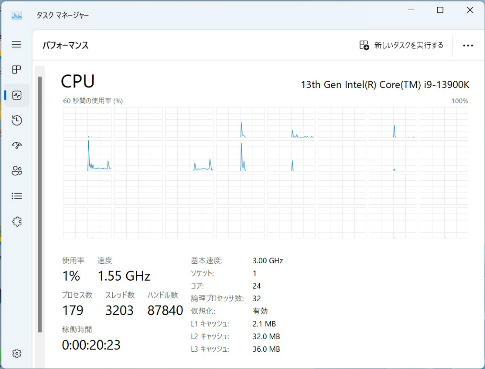Screen dimensions: 485x369
Task: Go to the Processes page icon
Action: click(17, 70)
